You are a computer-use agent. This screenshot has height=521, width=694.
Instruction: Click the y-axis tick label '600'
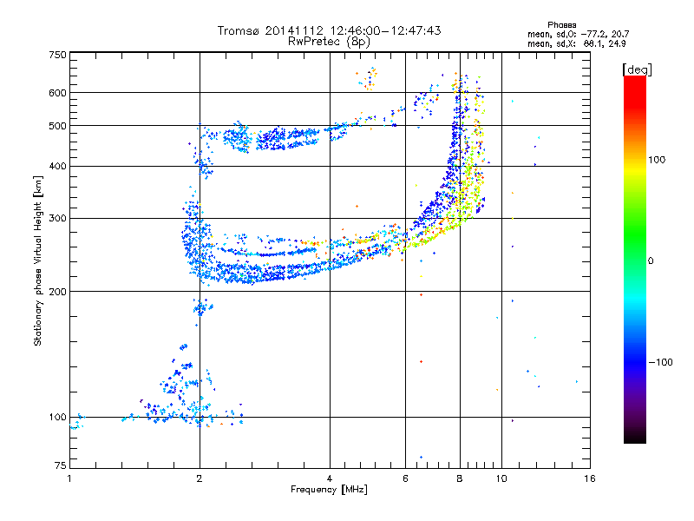(57, 93)
